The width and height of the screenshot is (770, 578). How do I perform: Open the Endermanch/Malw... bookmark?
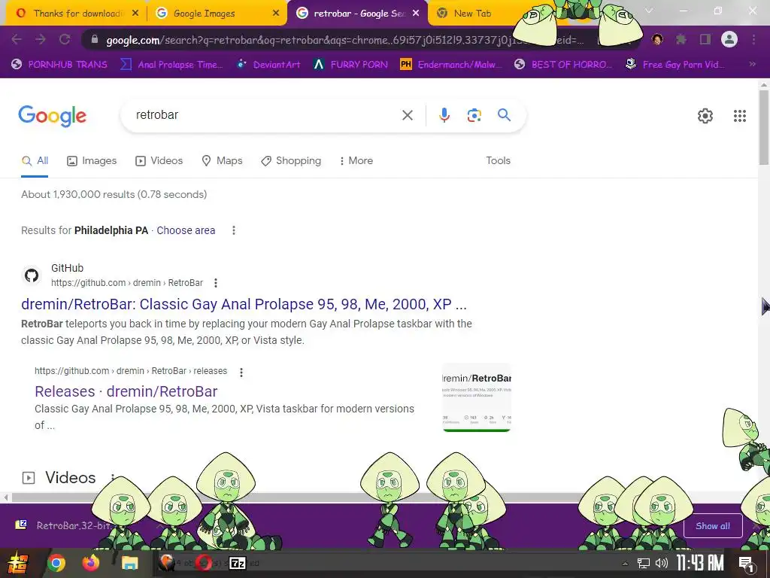(451, 65)
